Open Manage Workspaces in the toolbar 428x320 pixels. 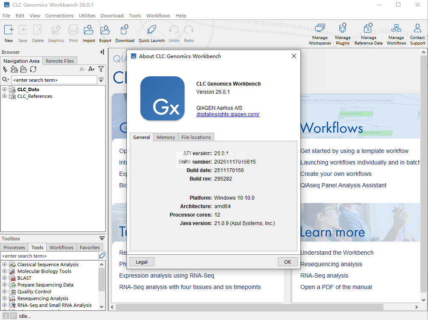(x=319, y=29)
